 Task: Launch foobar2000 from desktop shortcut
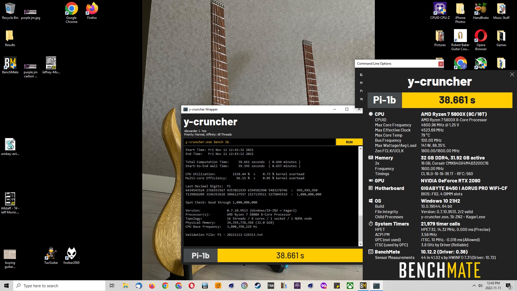[71, 256]
